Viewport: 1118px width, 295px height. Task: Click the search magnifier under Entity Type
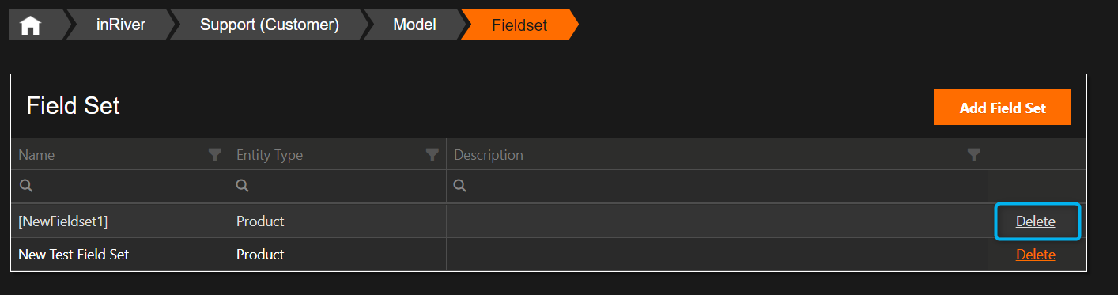click(243, 187)
